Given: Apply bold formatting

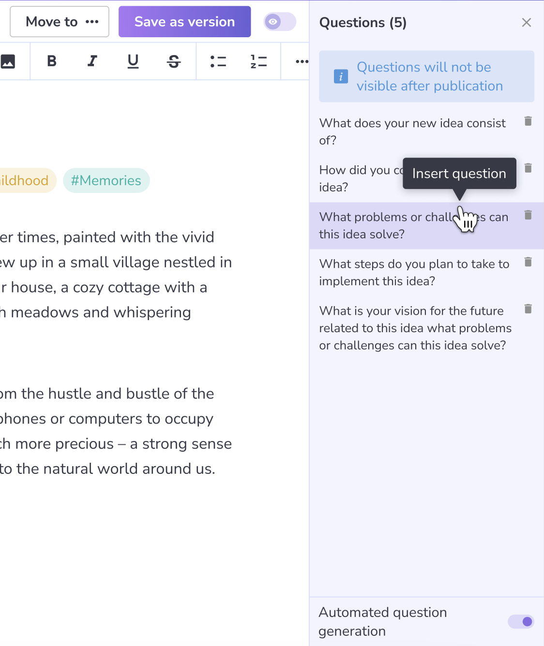Looking at the screenshot, I should pyautogui.click(x=51, y=61).
